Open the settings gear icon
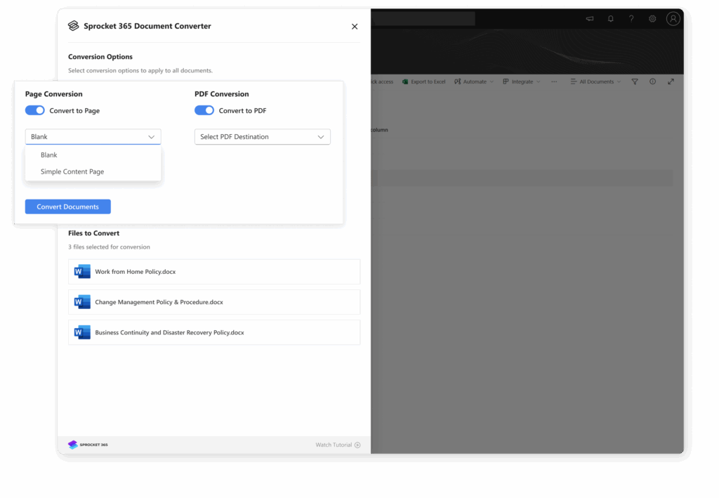This screenshot has height=498, width=719. coord(652,19)
